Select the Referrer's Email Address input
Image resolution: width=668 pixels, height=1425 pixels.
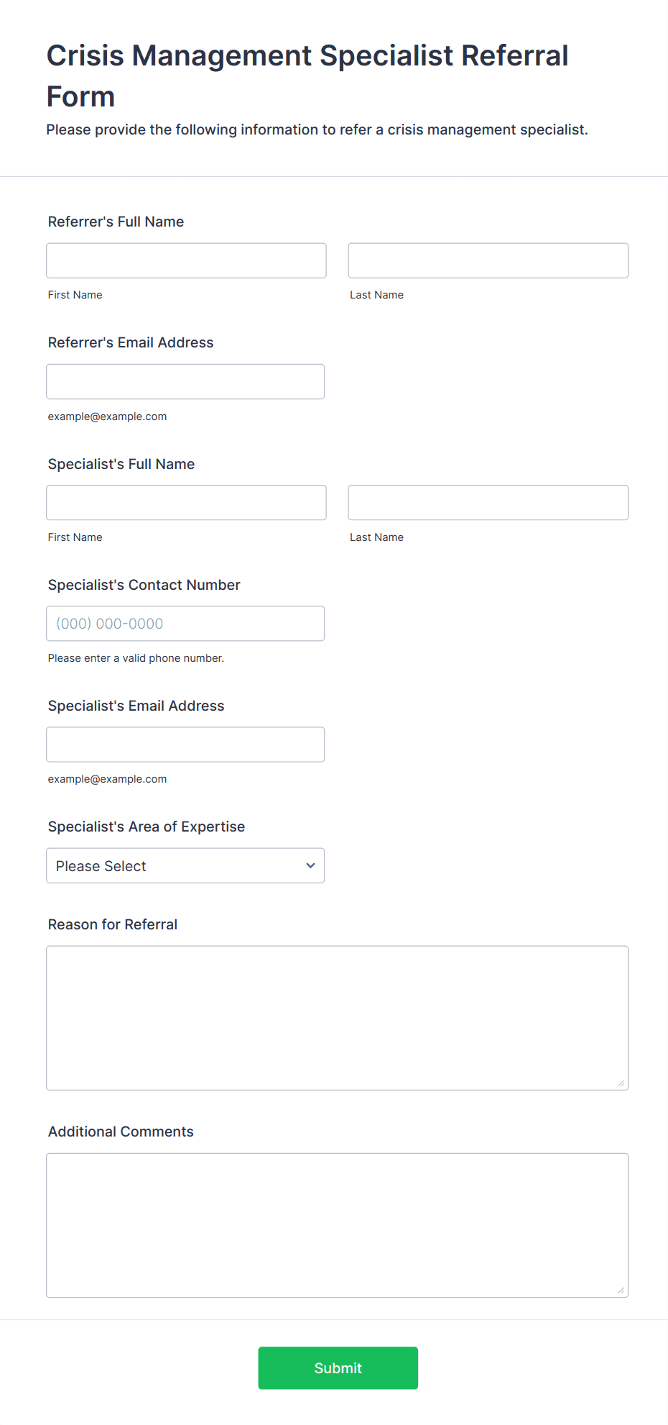[x=185, y=381]
